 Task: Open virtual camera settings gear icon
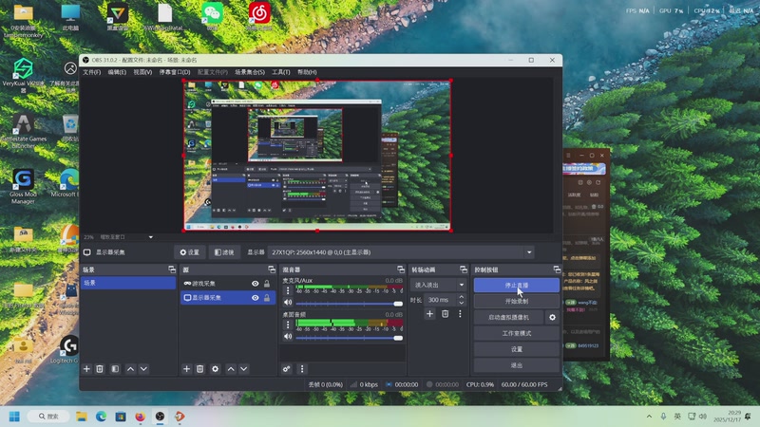552,318
